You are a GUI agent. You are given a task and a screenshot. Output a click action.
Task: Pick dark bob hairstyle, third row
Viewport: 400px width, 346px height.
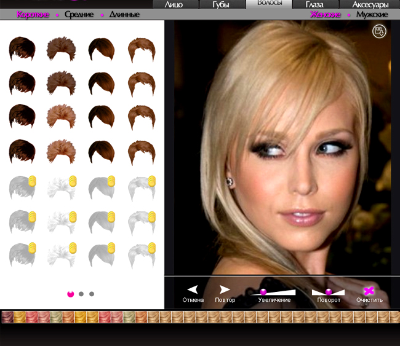coord(102,117)
